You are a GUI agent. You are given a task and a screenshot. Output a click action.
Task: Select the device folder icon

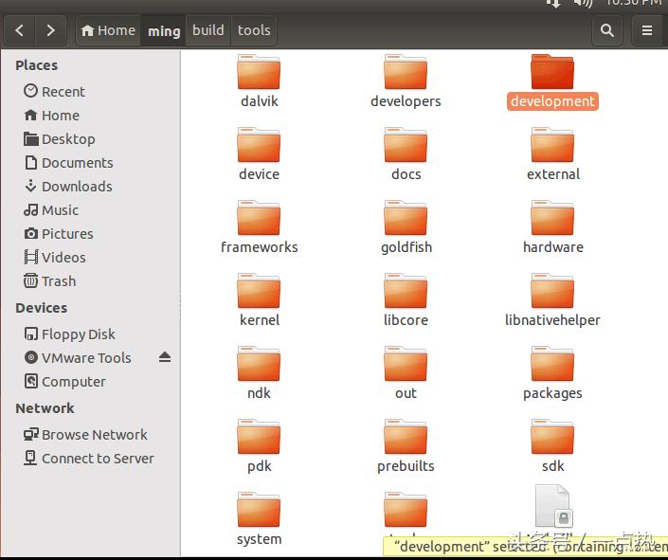(x=259, y=144)
